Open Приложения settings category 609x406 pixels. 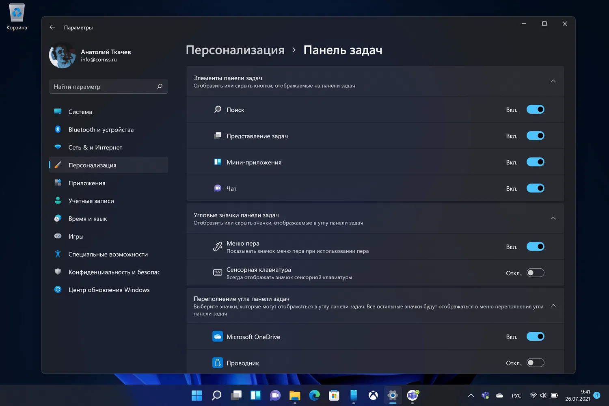[108, 183]
